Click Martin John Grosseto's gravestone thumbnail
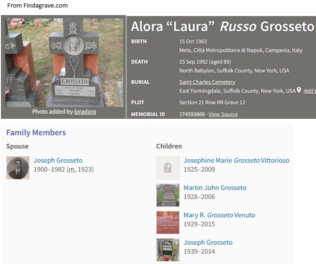Screen dimensions: 316x264 (168, 195)
